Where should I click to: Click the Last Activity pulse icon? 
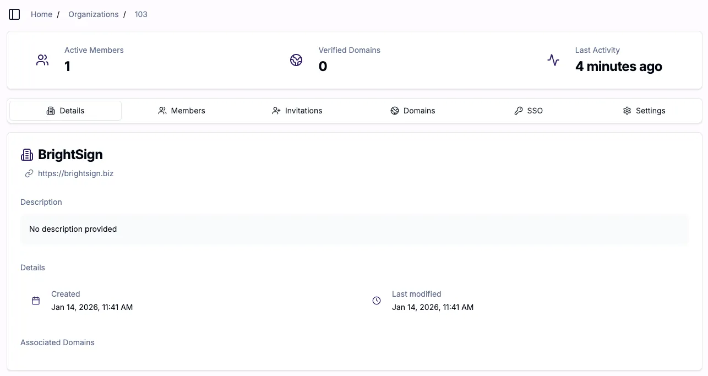click(553, 60)
